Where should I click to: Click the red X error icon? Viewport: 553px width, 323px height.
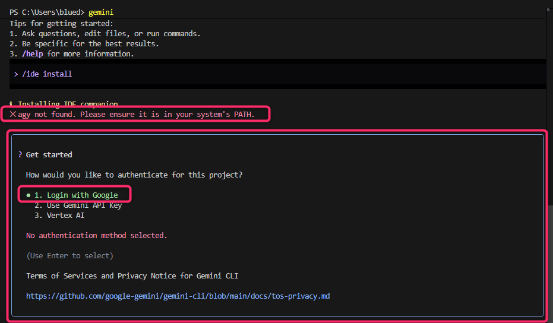pyautogui.click(x=12, y=114)
